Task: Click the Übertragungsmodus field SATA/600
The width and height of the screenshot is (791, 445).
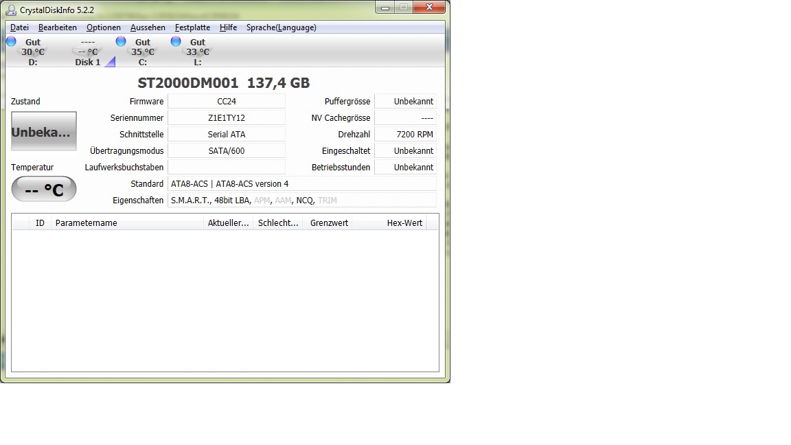Action: coord(227,151)
